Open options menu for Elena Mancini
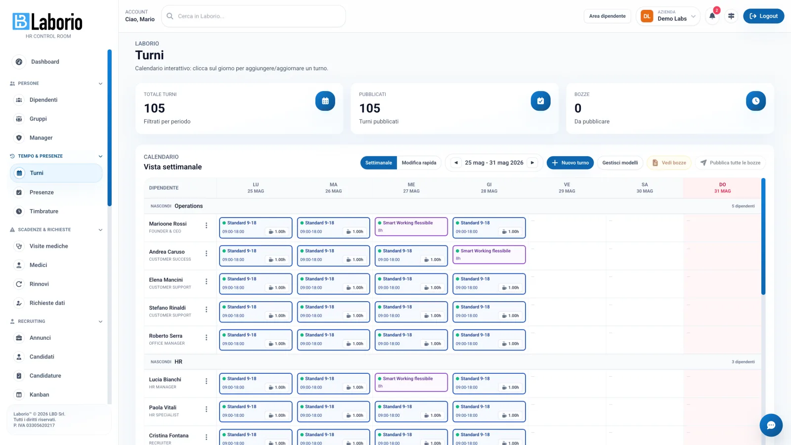The width and height of the screenshot is (791, 445). pyautogui.click(x=206, y=281)
